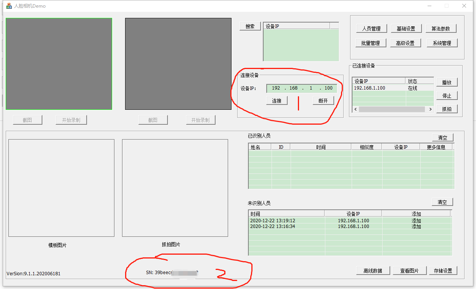The width and height of the screenshot is (476, 289).
Task: Click the 搜索 button to find devices
Action: pyautogui.click(x=250, y=26)
